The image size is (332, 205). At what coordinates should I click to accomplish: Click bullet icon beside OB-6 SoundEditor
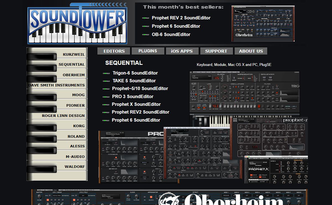(x=146, y=35)
